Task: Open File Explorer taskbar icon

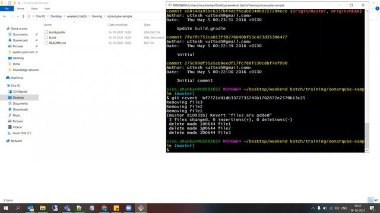Action: 43,208
